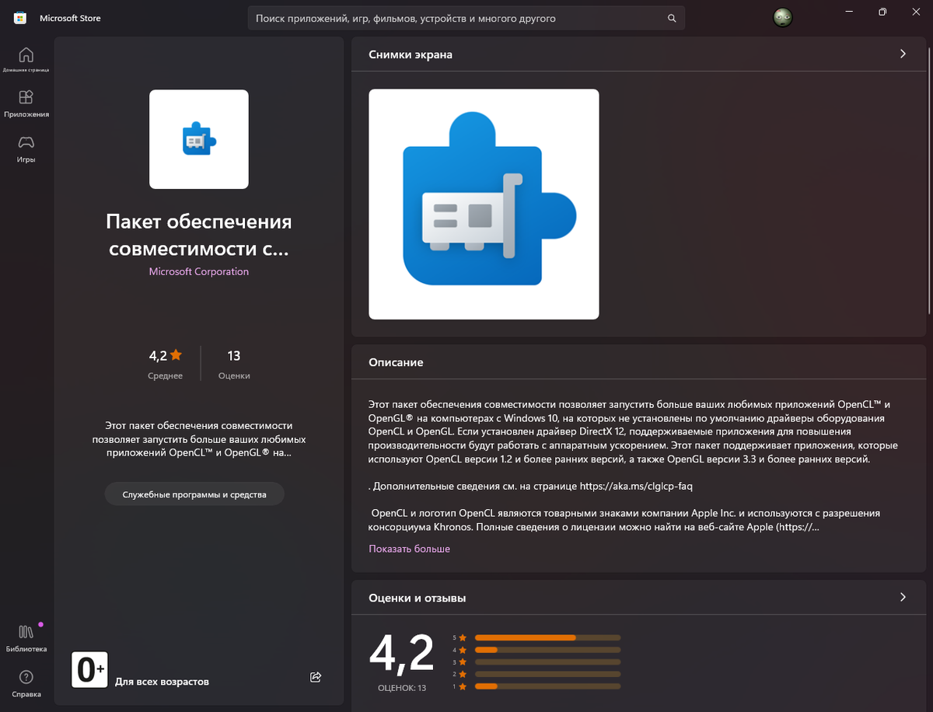933x712 pixels.
Task: Click the short description under ratings
Action: pos(198,439)
